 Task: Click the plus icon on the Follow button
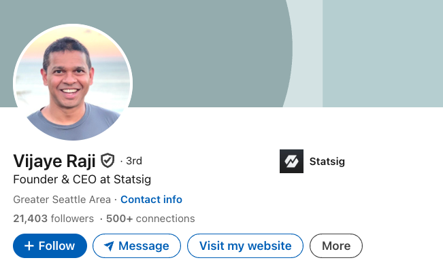pyautogui.click(x=29, y=246)
